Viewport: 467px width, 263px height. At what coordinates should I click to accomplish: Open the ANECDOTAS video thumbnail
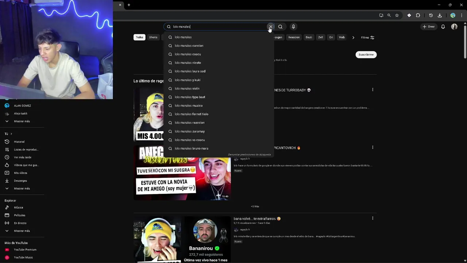[x=182, y=173]
